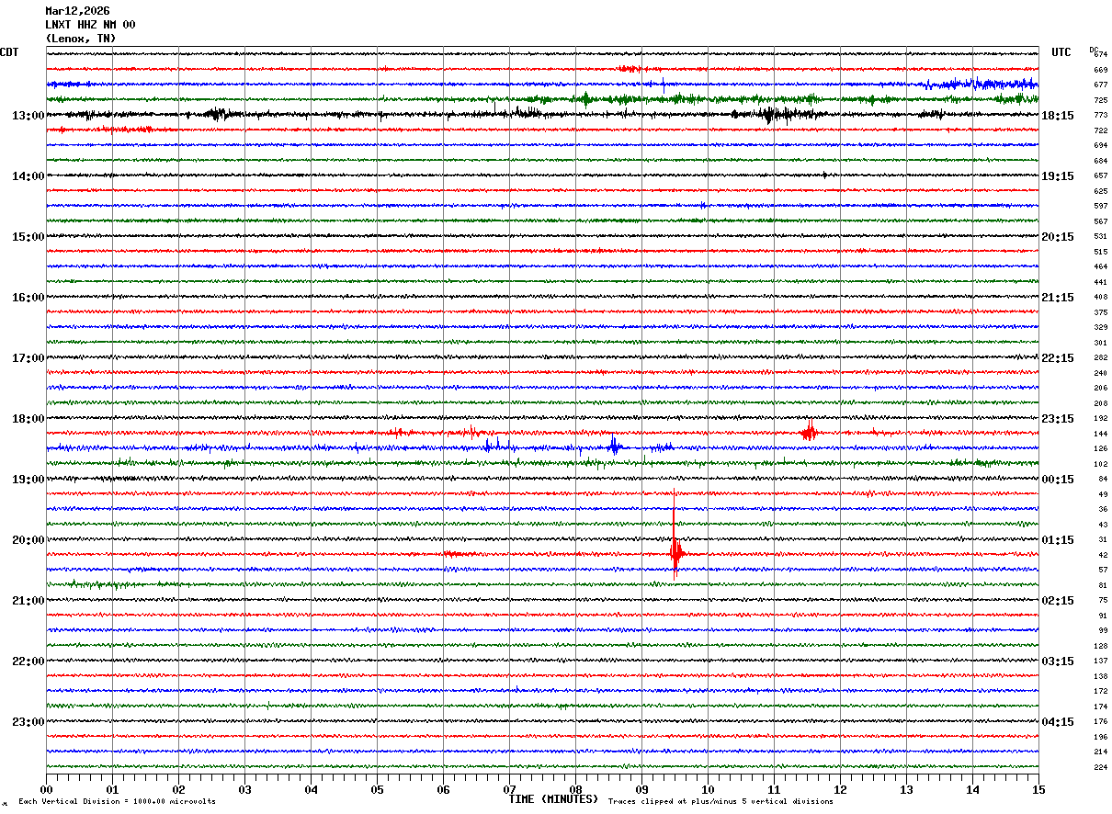Select the 20:00 CDT time label

tap(28, 540)
